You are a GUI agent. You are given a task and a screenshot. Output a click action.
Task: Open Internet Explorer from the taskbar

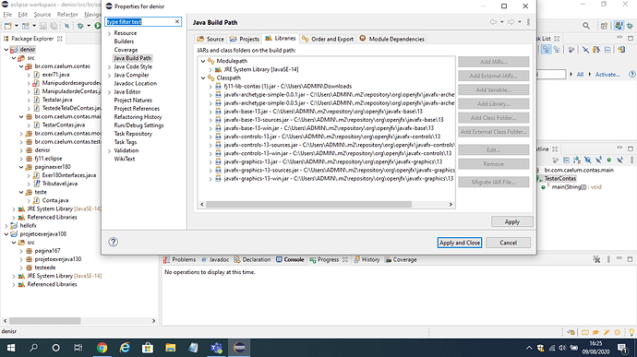pyautogui.click(x=125, y=348)
